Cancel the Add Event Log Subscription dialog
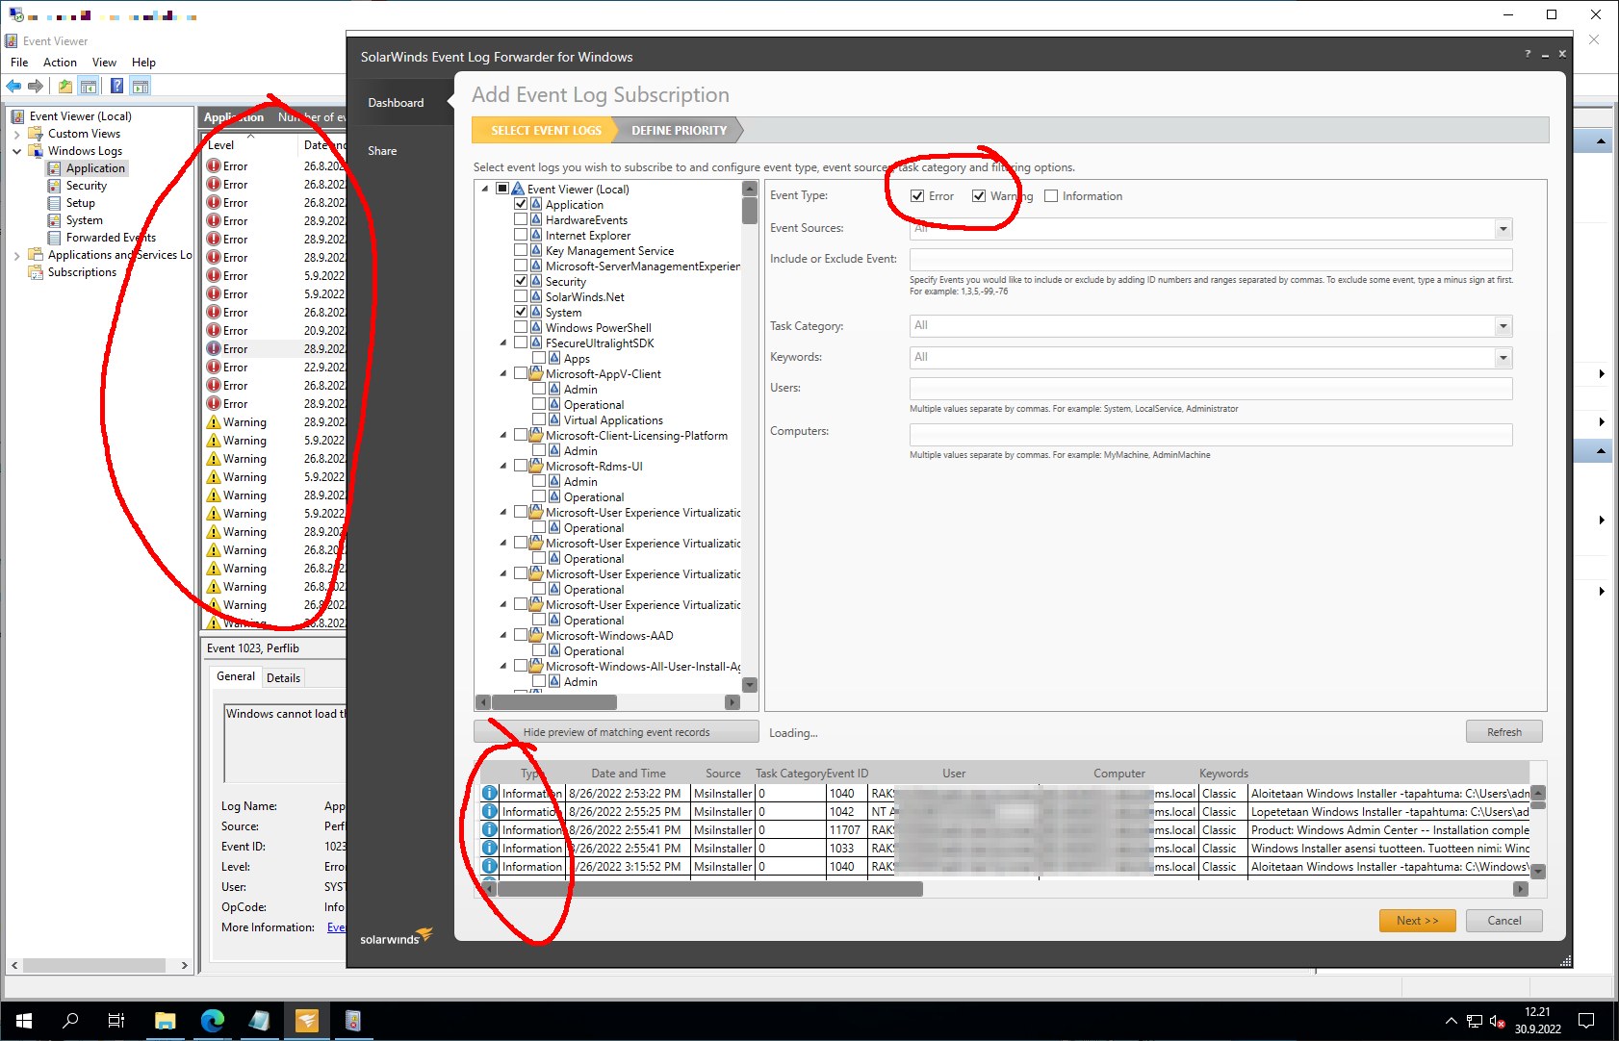The height and width of the screenshot is (1041, 1619). point(1503,921)
